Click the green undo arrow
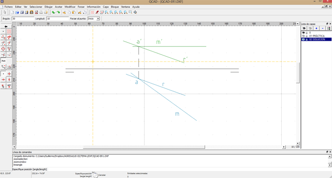 click(x=54, y=12)
